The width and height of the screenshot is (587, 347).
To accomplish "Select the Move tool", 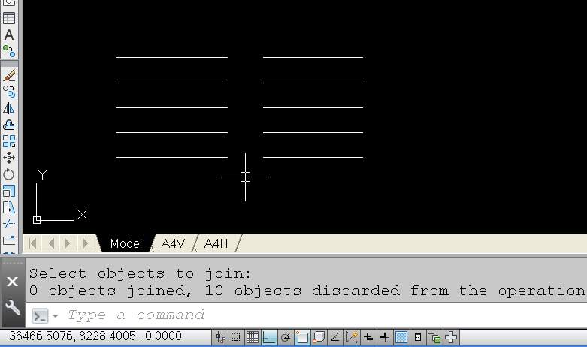I will [9, 158].
